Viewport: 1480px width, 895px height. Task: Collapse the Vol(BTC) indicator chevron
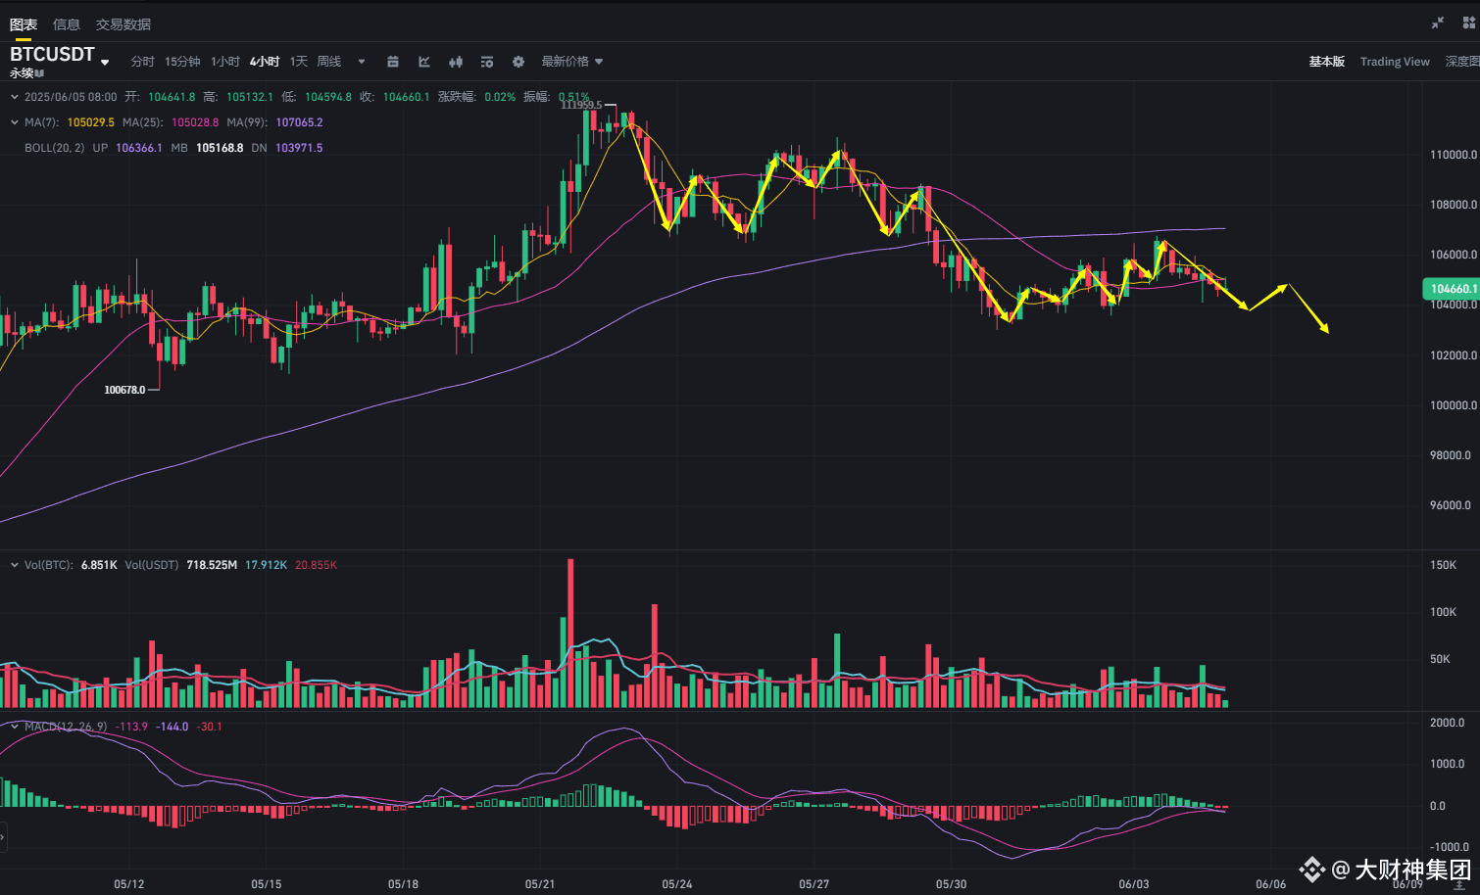point(14,565)
